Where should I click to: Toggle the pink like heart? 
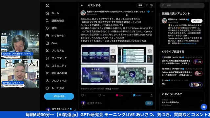pos(117,95)
